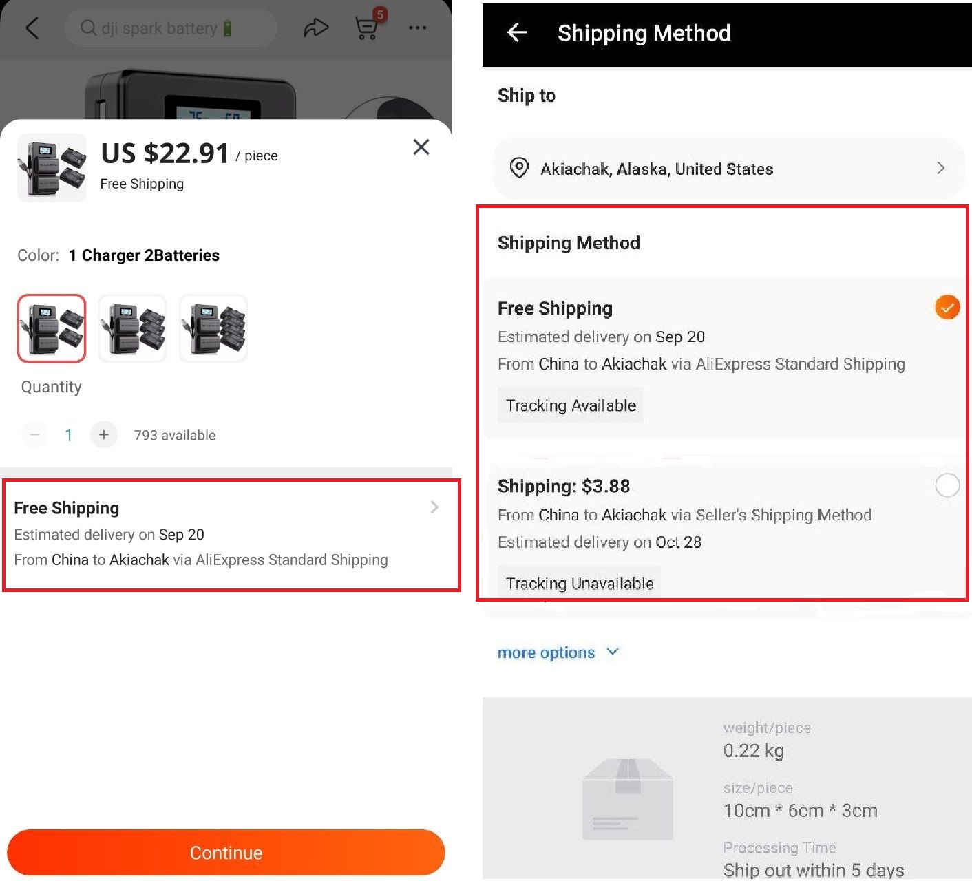
Task: Open address selection via the chevron arrow
Action: 941,169
